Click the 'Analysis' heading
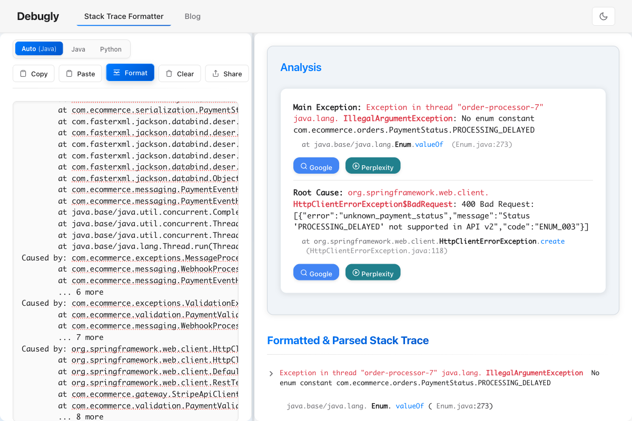Image resolution: width=632 pixels, height=421 pixels. [x=301, y=67]
